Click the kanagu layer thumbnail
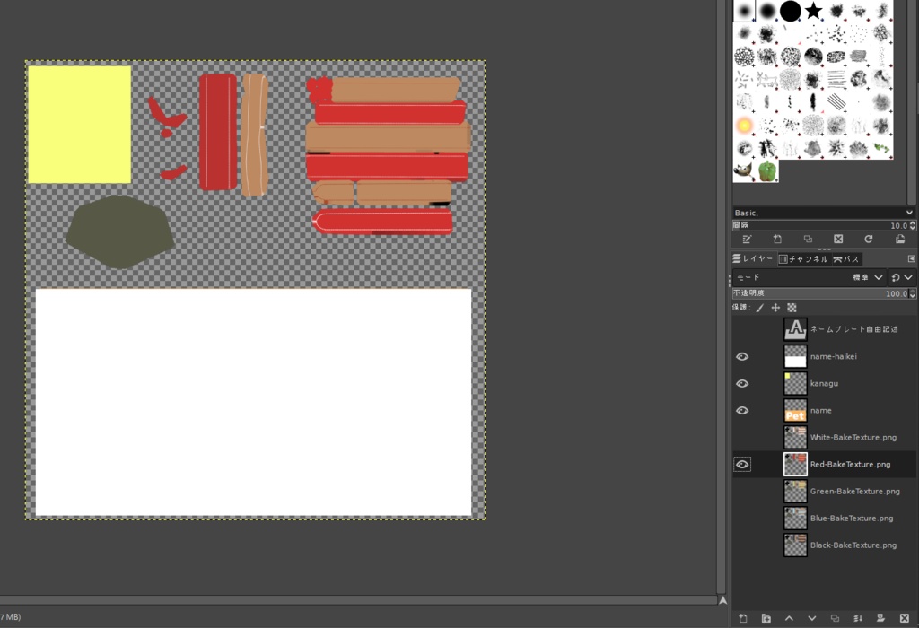This screenshot has height=628, width=919. pos(795,383)
